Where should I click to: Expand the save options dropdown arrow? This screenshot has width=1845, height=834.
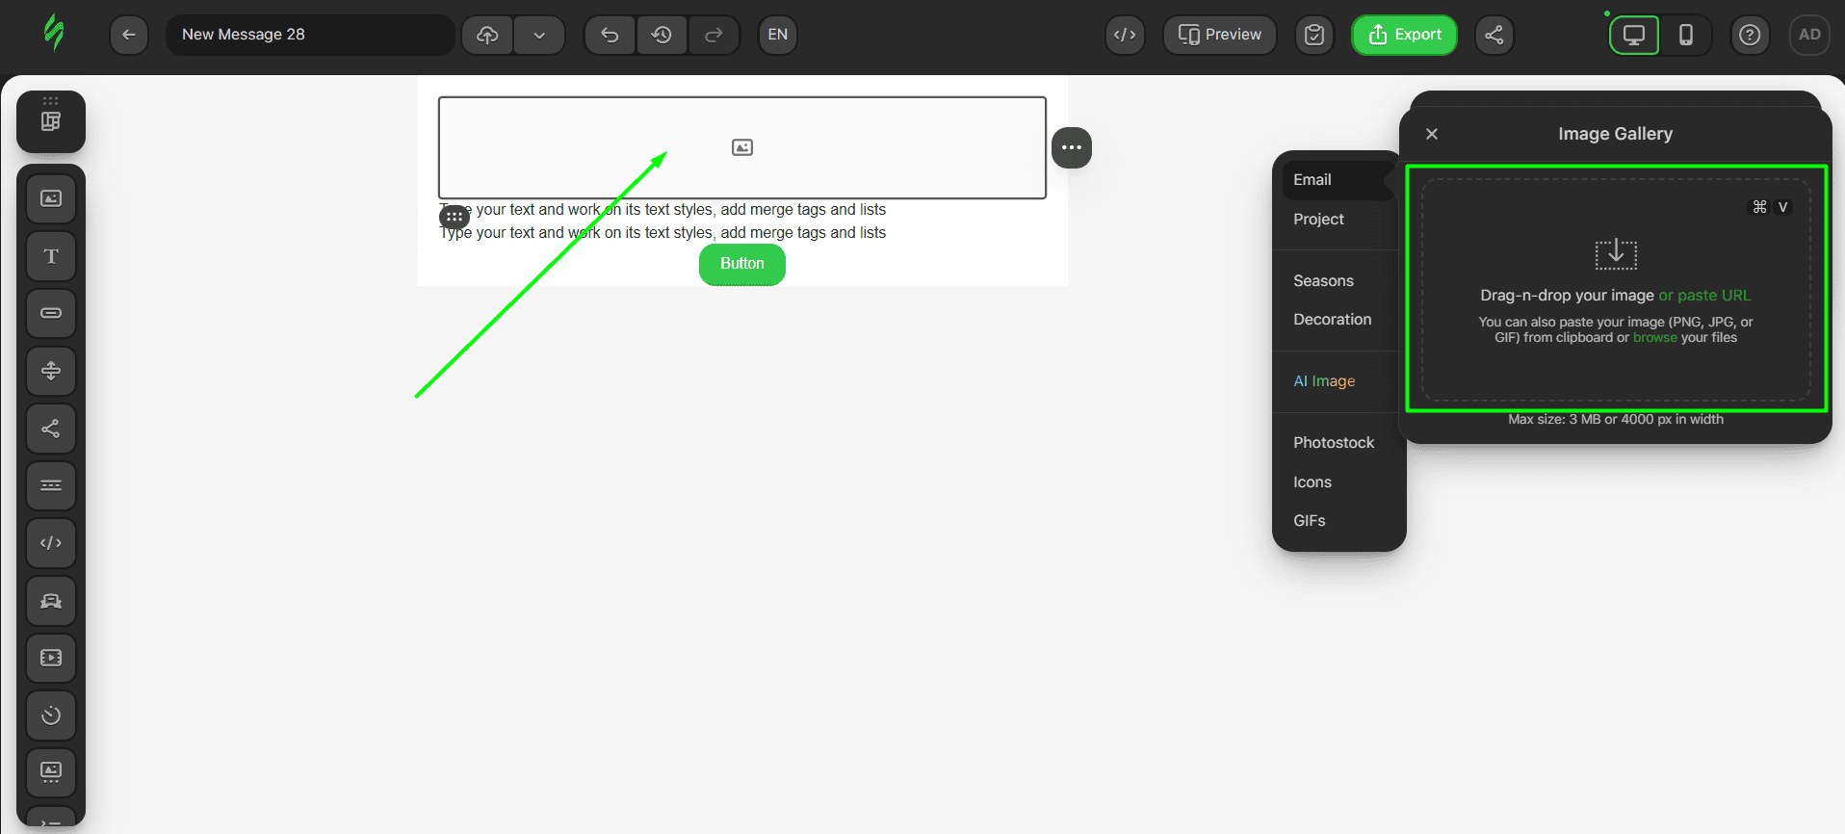click(539, 35)
